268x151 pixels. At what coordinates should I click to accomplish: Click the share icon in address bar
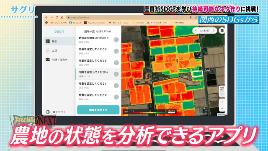(196, 18)
